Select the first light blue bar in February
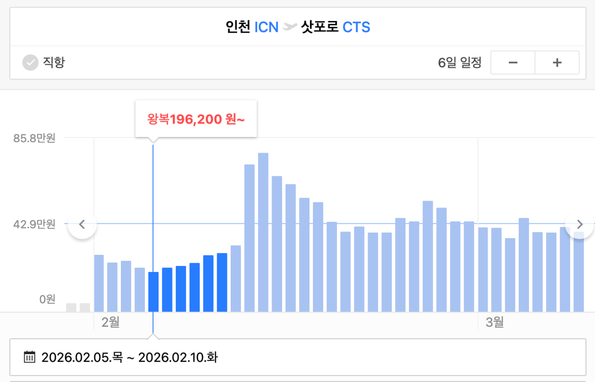 click(99, 283)
